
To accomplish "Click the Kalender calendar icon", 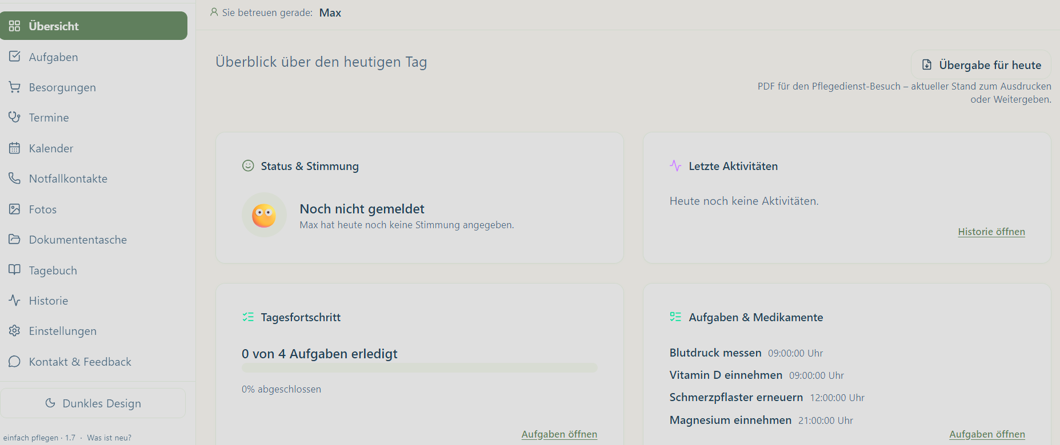I will click(14, 148).
